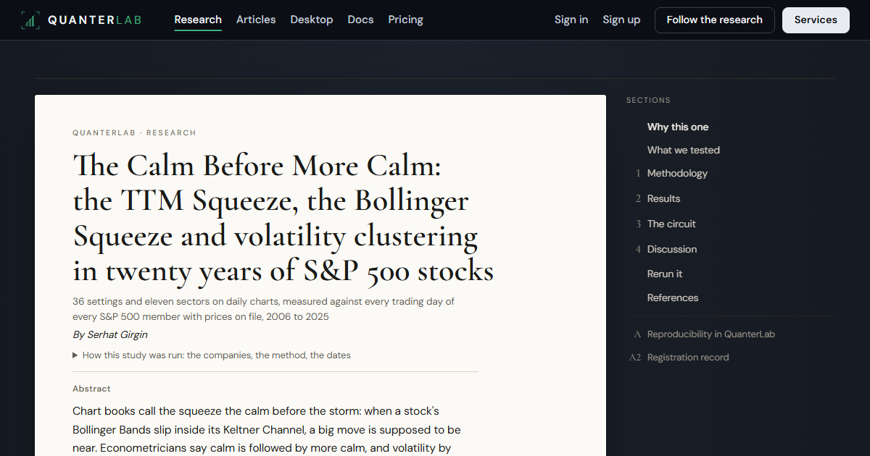Screen dimensions: 870x456
Task: Jump to 'What we tested' section
Action: [684, 150]
